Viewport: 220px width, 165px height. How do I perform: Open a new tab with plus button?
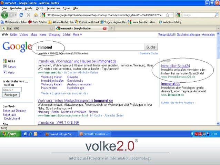point(111,29)
